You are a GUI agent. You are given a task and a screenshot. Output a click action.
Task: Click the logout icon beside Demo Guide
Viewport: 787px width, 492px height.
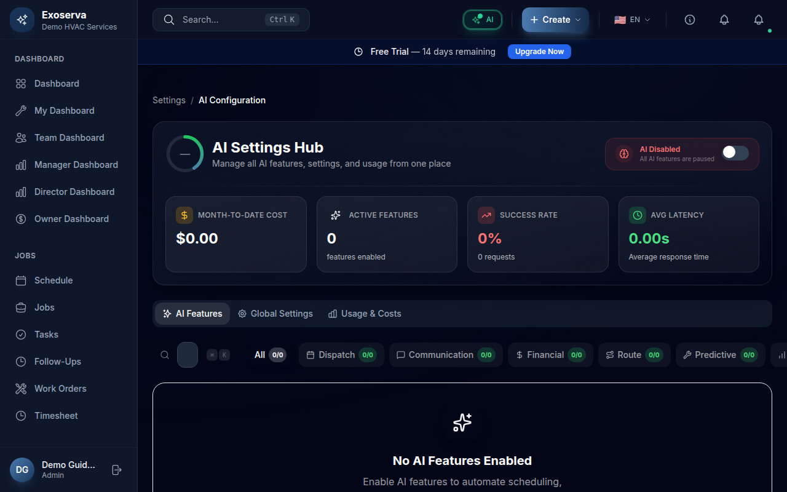[117, 470]
